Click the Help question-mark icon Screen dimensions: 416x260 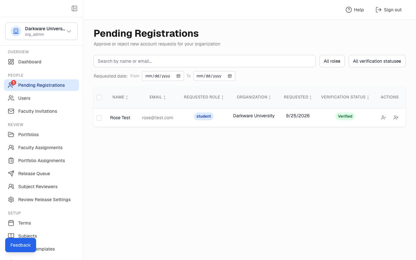[x=349, y=10]
